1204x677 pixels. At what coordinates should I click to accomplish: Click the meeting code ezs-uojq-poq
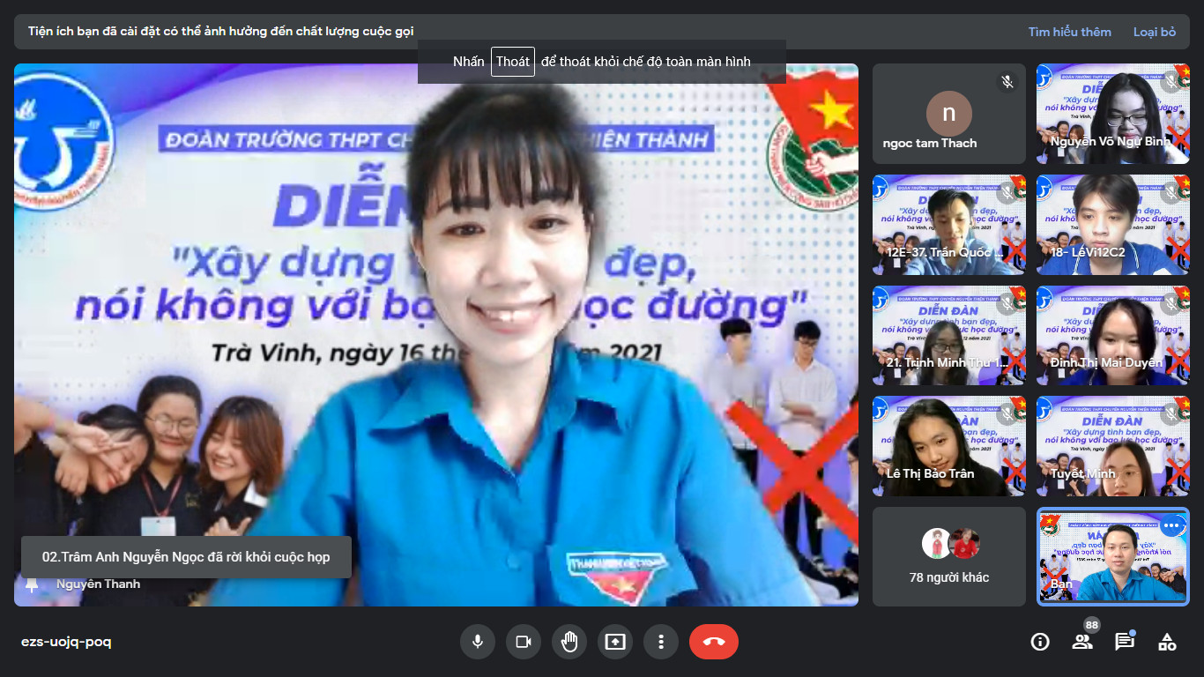click(x=66, y=642)
